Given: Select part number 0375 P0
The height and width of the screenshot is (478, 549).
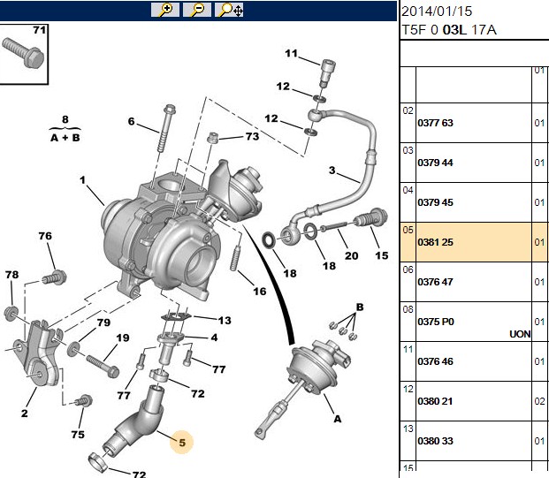Looking at the screenshot, I should pyautogui.click(x=436, y=322).
